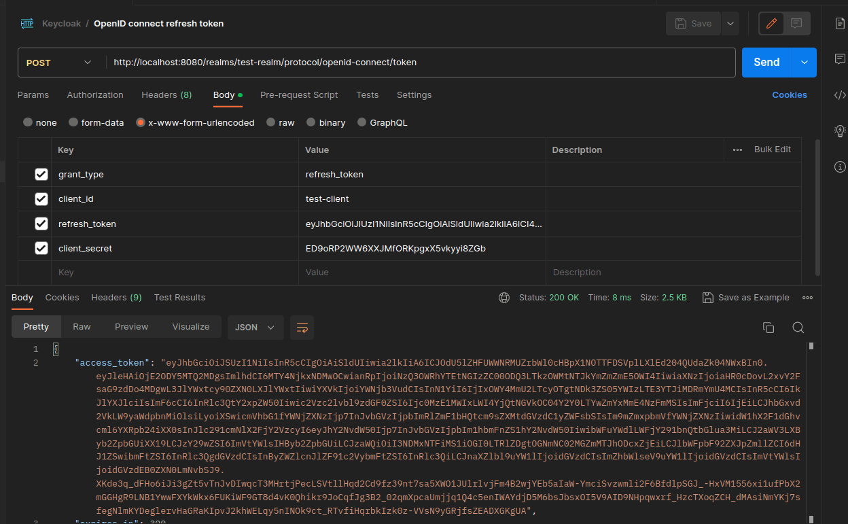The height and width of the screenshot is (524, 848).
Task: Open the response Headers (9) tab
Action: tap(117, 298)
